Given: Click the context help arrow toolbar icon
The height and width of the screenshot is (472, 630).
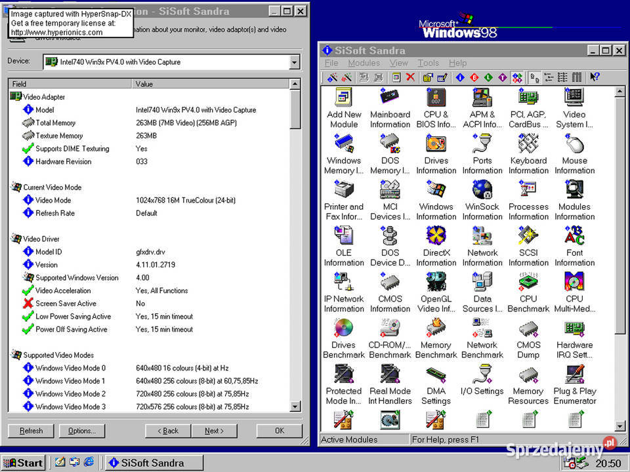Looking at the screenshot, I should (x=595, y=77).
